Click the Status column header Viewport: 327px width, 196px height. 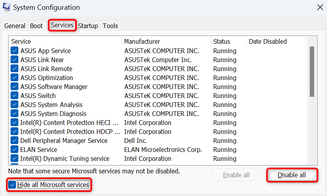[228, 41]
